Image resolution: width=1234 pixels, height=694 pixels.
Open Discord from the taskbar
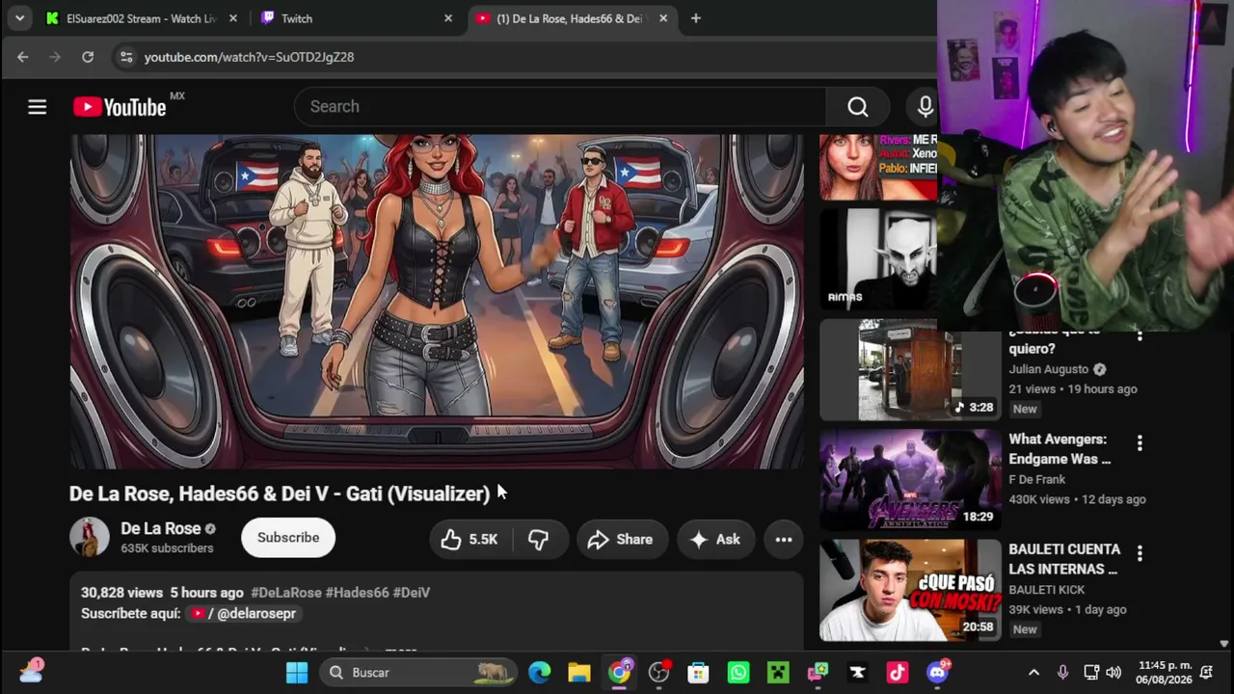point(938,673)
